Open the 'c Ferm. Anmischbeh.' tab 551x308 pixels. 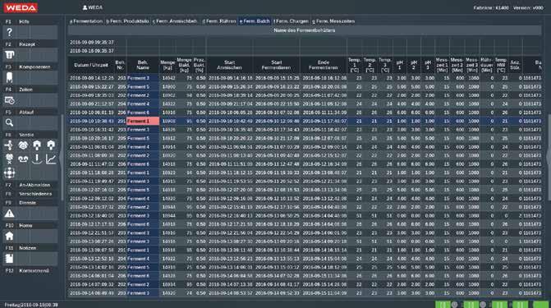click(175, 21)
